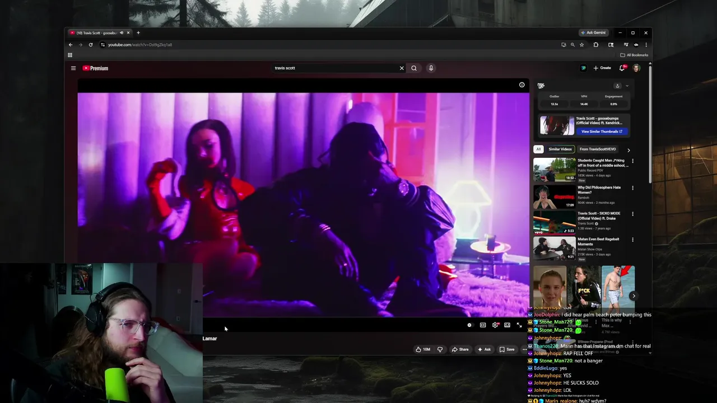
Task: Click the Outlier 13.5x value
Action: 554,104
